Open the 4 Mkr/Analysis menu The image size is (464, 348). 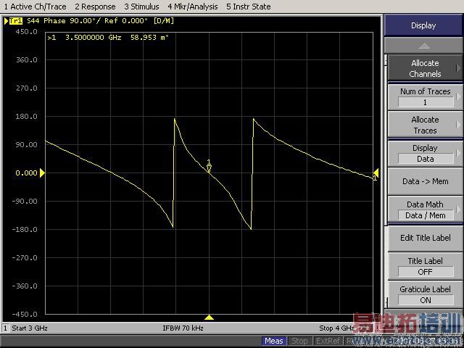(x=193, y=7)
